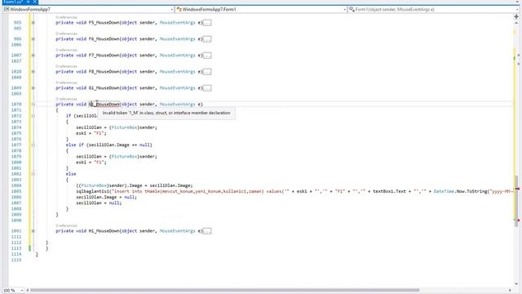This screenshot has width=522, height=294.
Task: Click line number 1074
Action: [16, 127]
